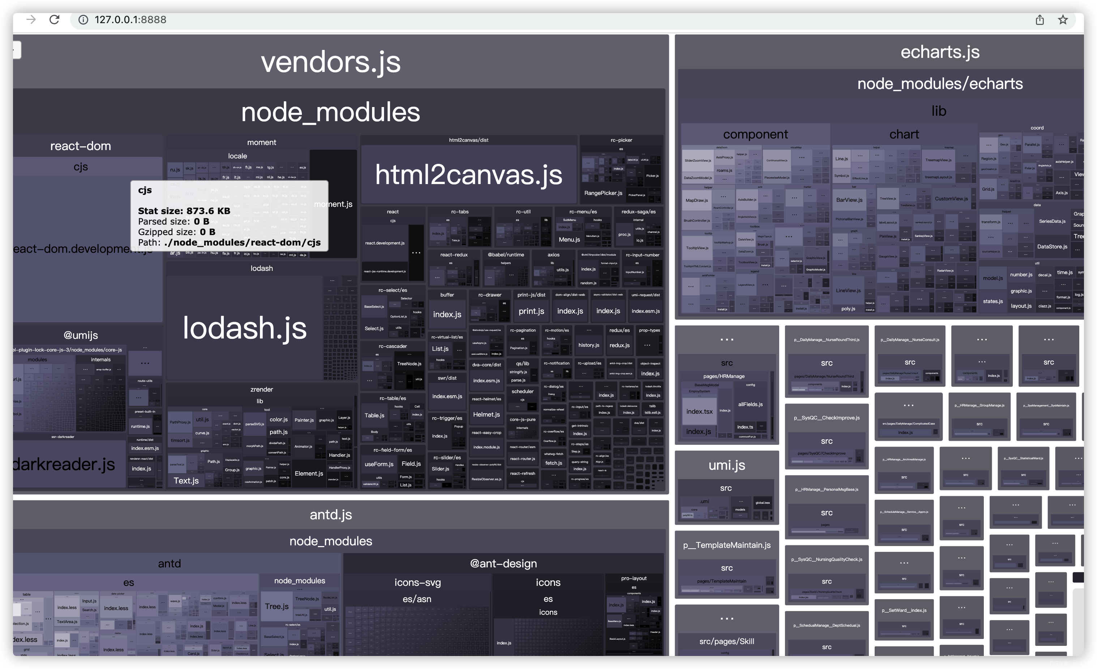Viewport: 1097px width, 669px height.
Task: Click BarView.js block in echarts chart
Action: [x=849, y=200]
